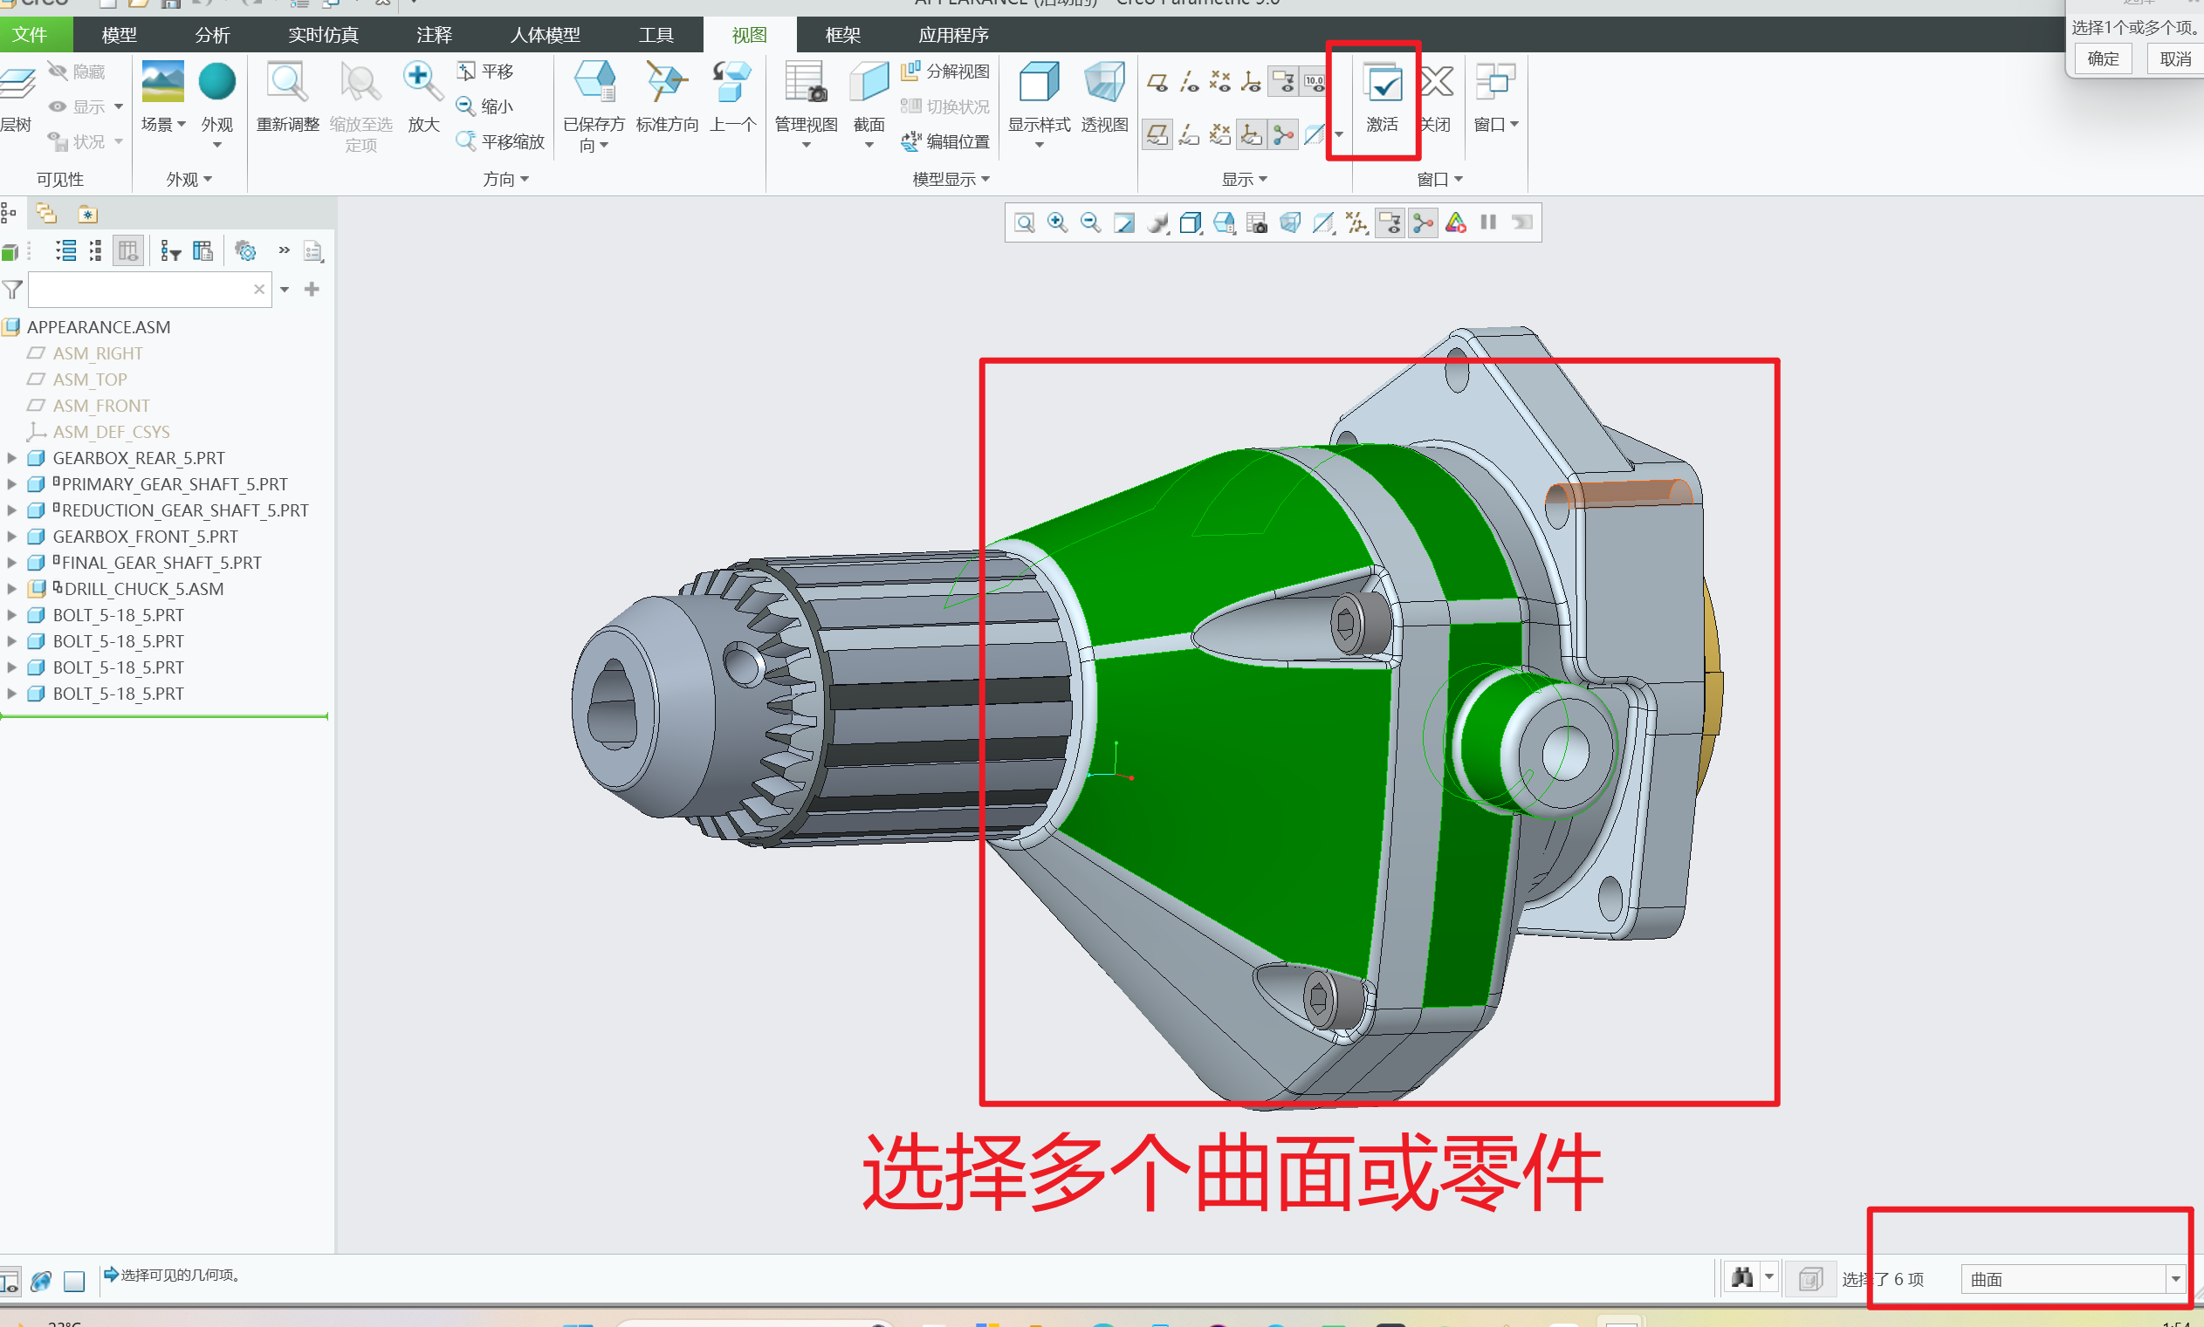Switch to the 模型 ribbon tab

pyautogui.click(x=119, y=35)
